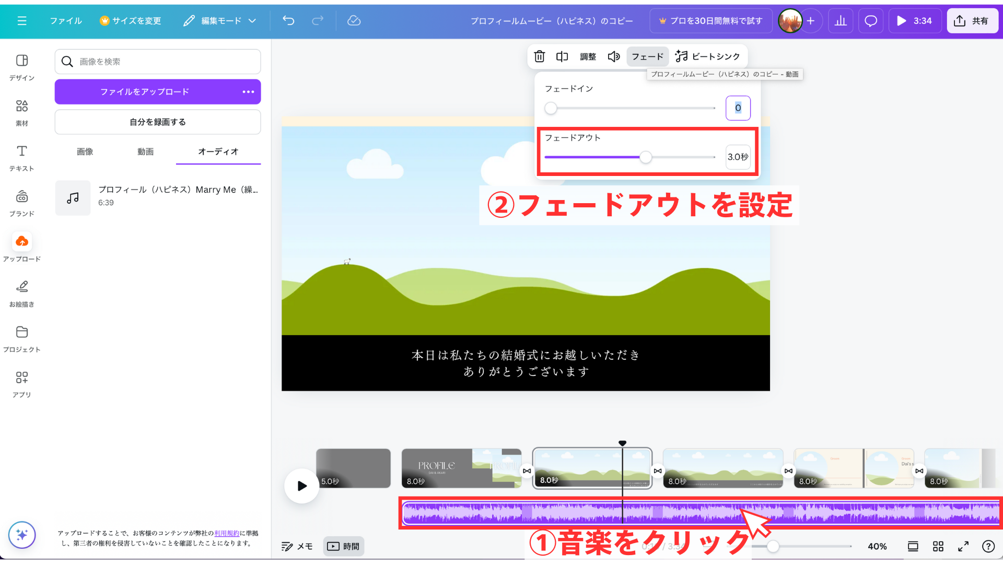Open the scroll view pages icon
The width and height of the screenshot is (1003, 564).
tap(913, 546)
